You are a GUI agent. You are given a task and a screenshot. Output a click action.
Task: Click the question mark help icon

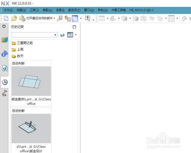click(x=87, y=18)
